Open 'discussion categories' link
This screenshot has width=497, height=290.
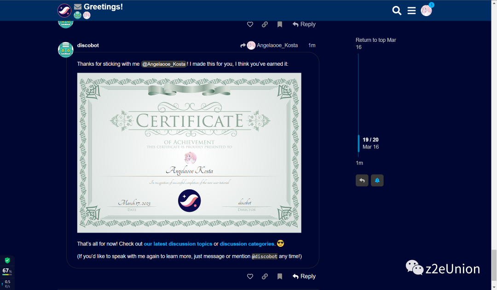coord(247,244)
